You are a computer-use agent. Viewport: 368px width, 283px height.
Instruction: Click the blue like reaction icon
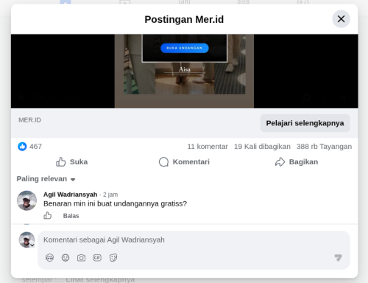coord(22,147)
